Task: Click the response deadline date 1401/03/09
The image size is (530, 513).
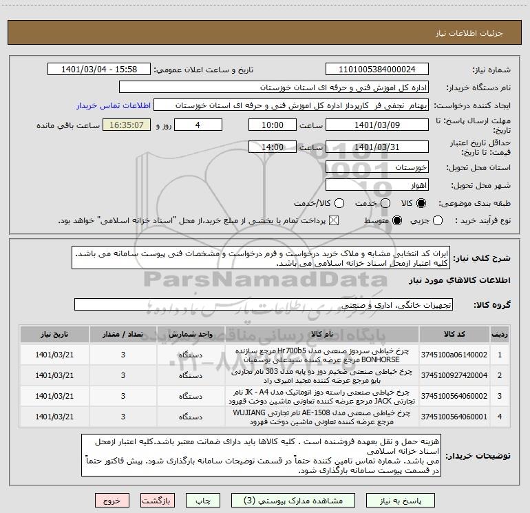Action: 377,125
